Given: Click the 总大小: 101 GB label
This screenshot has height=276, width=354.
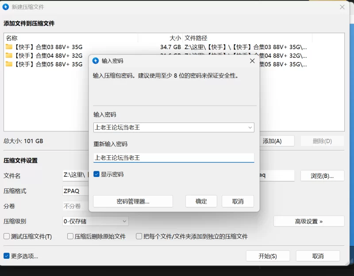Looking at the screenshot, I should (x=23, y=141).
